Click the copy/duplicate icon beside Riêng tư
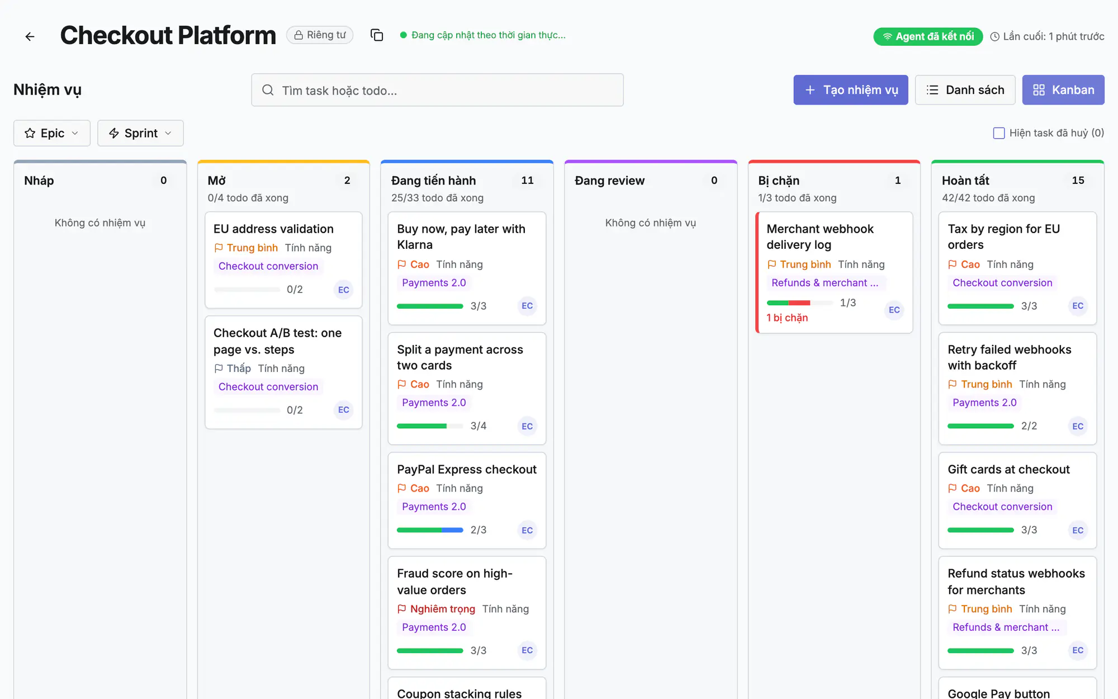The width and height of the screenshot is (1118, 699). [x=377, y=35]
